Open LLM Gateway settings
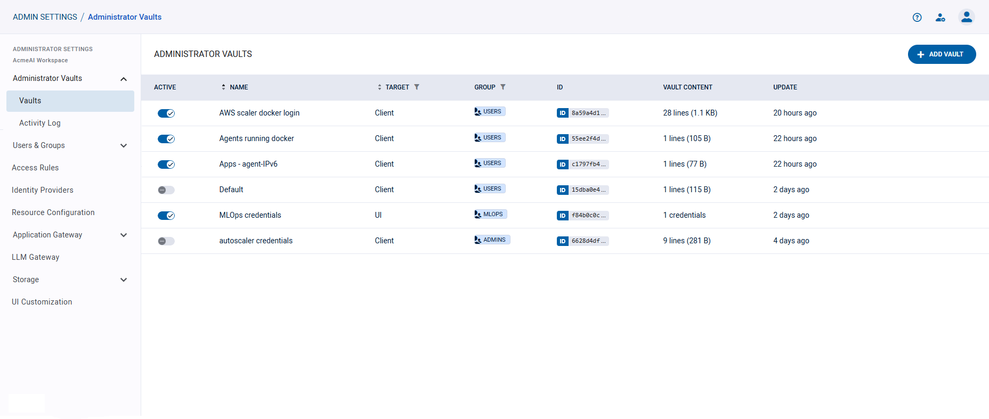This screenshot has width=989, height=419. coord(36,257)
